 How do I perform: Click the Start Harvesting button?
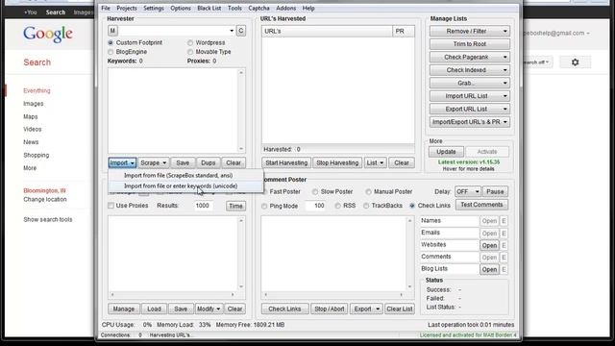point(286,162)
